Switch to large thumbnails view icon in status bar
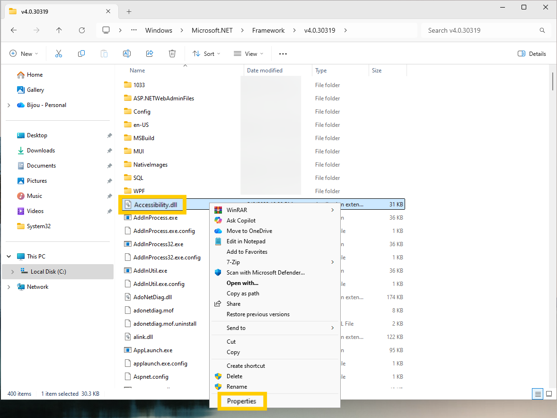This screenshot has height=418, width=557. [549, 394]
